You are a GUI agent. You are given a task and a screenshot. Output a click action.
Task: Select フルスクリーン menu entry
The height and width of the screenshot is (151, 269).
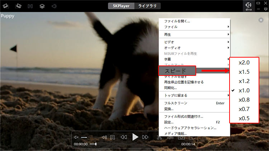[x=194, y=103]
